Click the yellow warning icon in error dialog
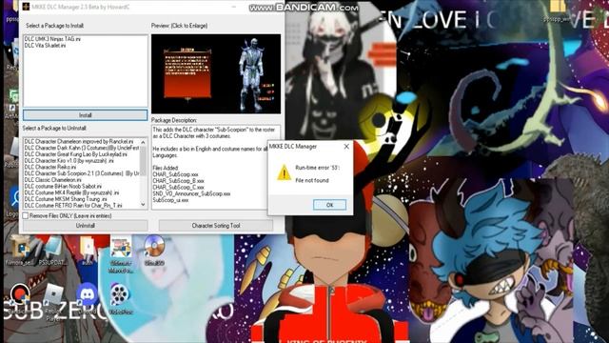This screenshot has width=609, height=343. (284, 172)
